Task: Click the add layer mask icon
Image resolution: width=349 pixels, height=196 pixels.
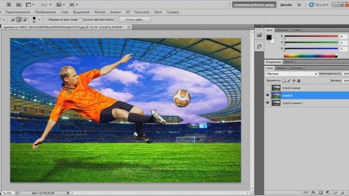Action: [321, 192]
